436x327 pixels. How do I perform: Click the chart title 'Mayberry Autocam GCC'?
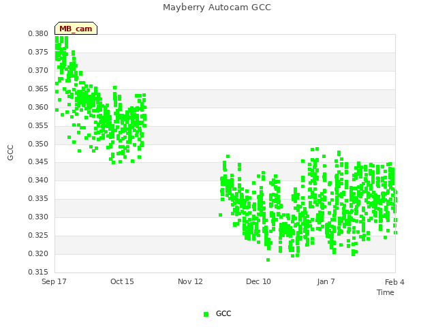(217, 7)
